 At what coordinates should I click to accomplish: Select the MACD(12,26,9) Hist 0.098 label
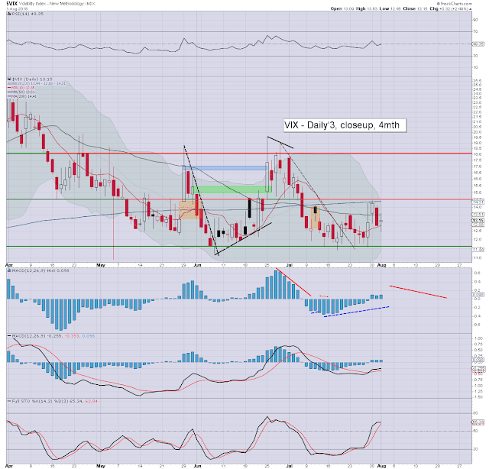coord(40,270)
